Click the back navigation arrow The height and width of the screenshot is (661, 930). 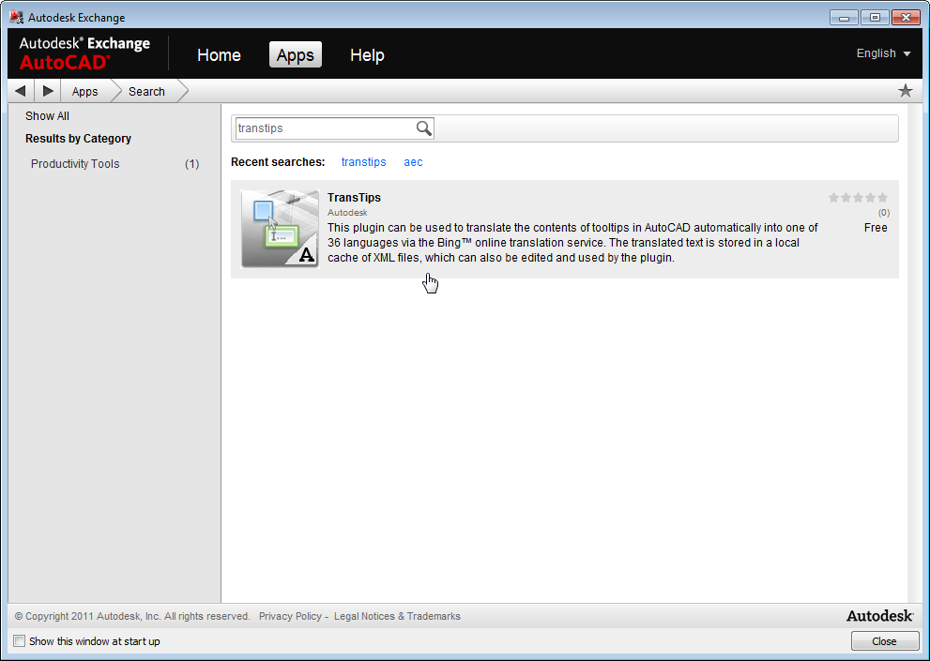coord(21,91)
